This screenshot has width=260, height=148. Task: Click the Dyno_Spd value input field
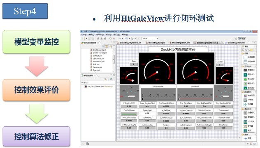(147, 114)
